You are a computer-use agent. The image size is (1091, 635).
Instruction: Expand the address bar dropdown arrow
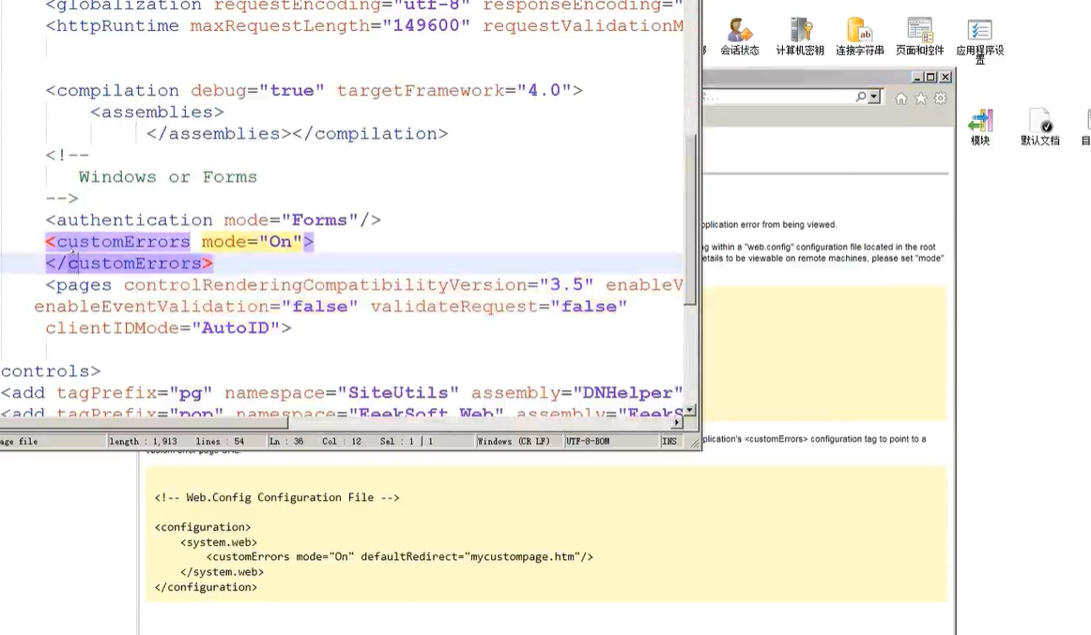874,98
